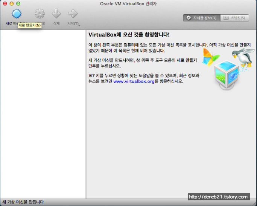Switch to Details (자세한 정보) view

pyautogui.click(x=202, y=18)
